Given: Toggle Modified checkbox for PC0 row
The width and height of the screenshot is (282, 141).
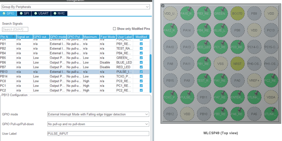Looking at the screenshot, I should click(141, 81).
